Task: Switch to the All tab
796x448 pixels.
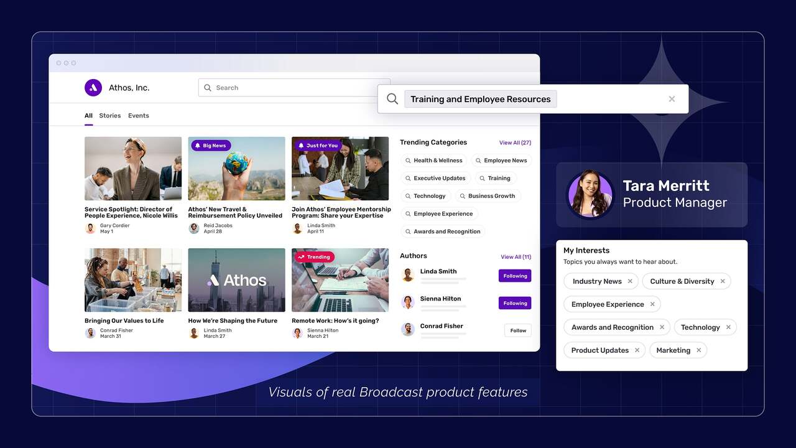Action: [88, 116]
